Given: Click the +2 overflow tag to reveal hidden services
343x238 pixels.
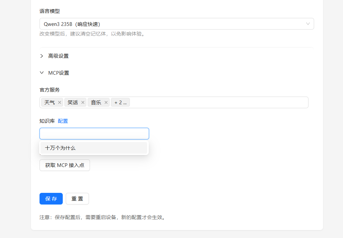Looking at the screenshot, I should [120, 102].
